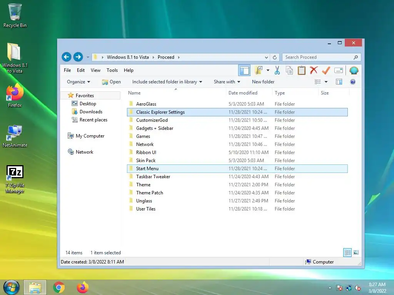This screenshot has width=394, height=295.
Task: Click the muted volume tray icon
Action: tap(357, 288)
